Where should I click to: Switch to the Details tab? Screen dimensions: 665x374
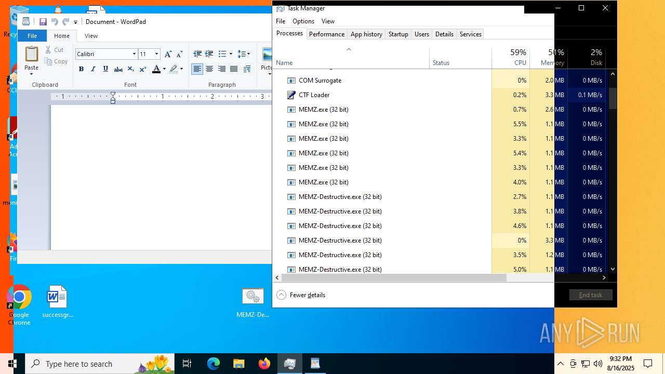444,34
